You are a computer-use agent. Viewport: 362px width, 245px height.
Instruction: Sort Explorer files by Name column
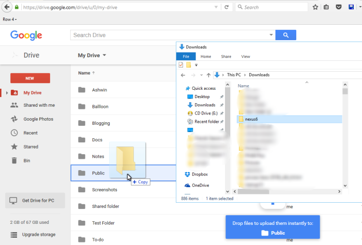[244, 86]
